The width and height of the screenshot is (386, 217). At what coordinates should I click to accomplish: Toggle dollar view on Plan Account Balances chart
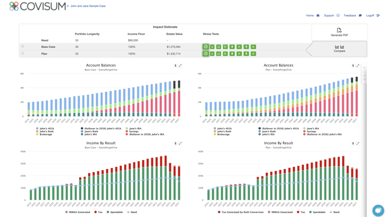pyautogui.click(x=353, y=65)
